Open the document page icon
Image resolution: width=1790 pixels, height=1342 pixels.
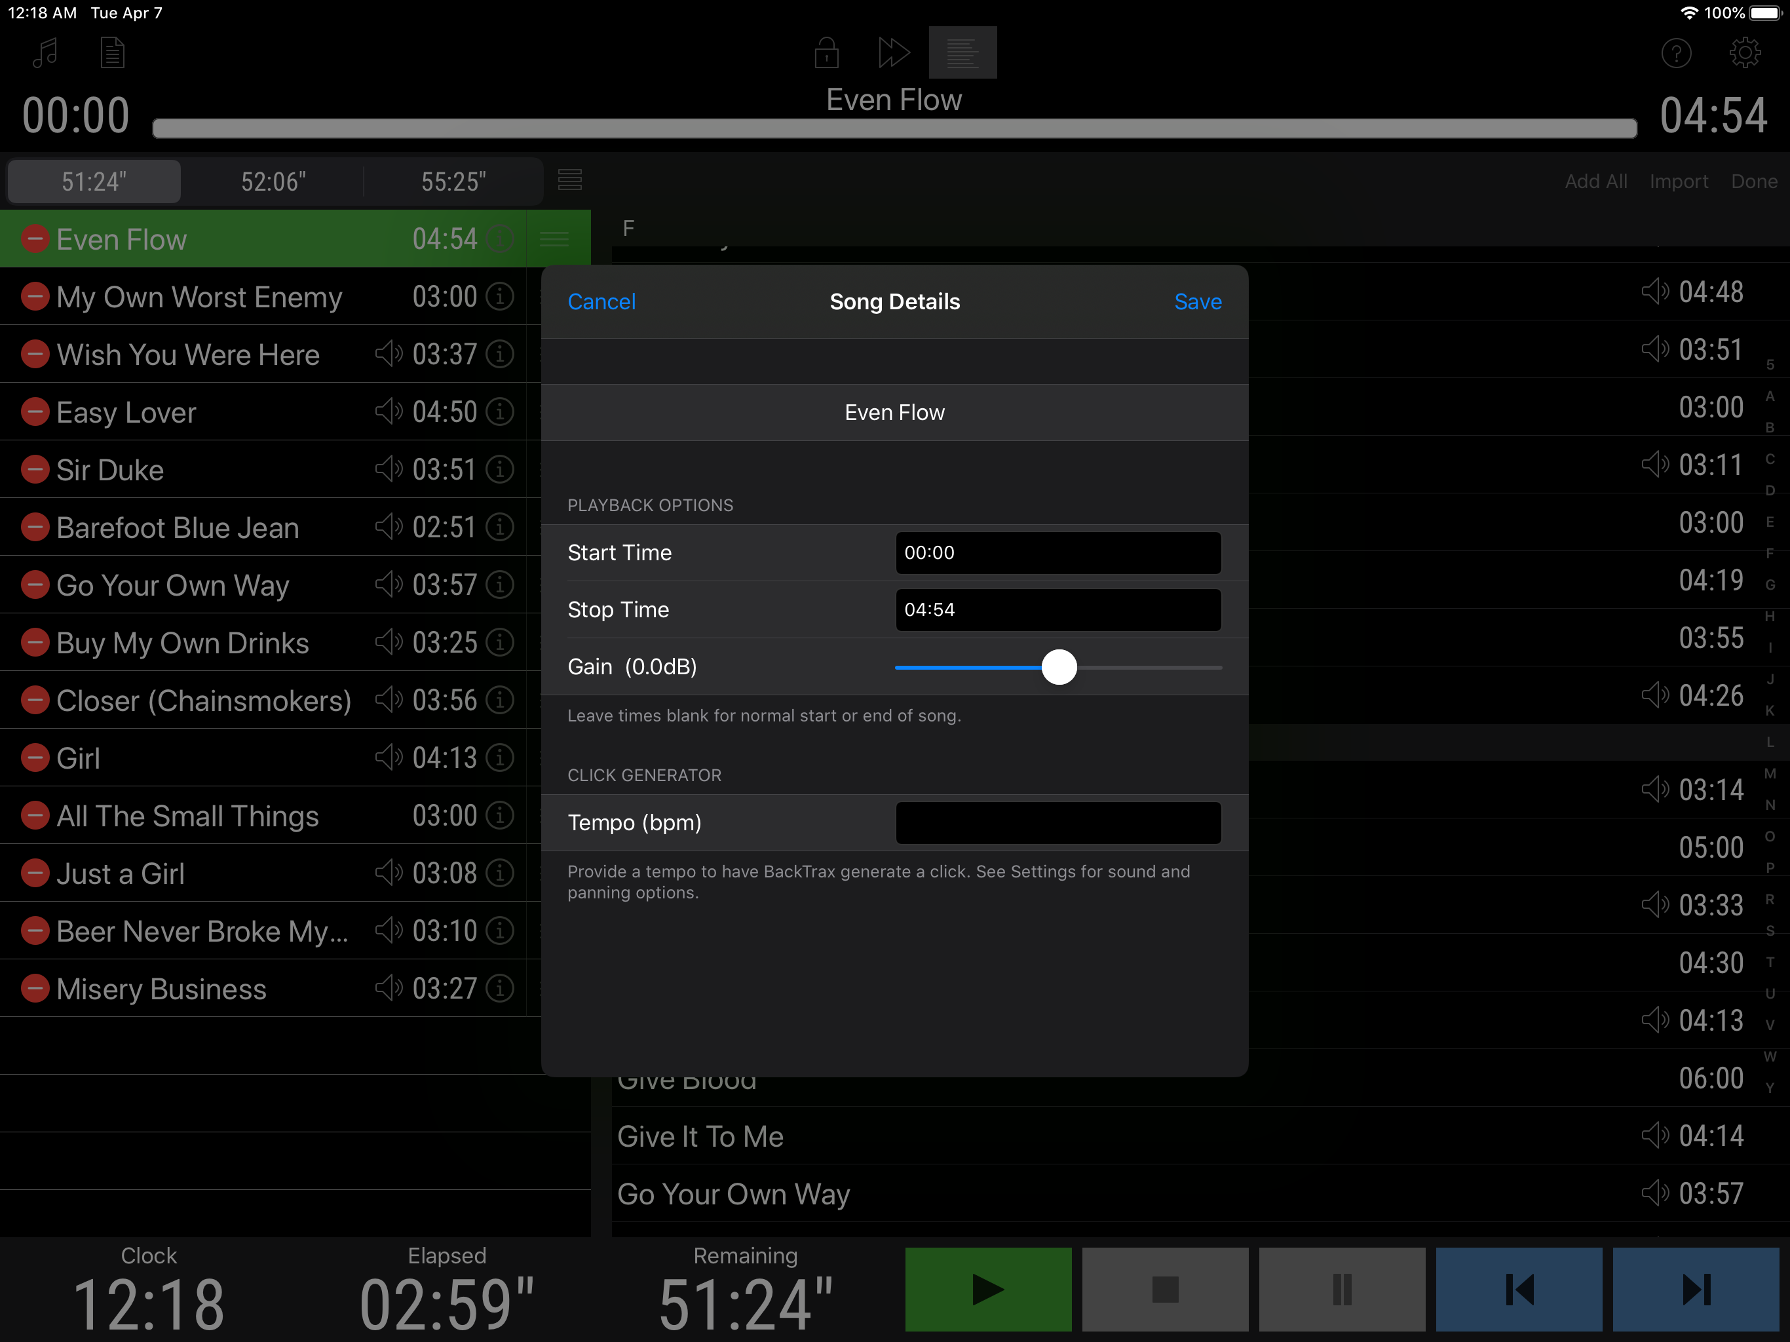coord(111,54)
